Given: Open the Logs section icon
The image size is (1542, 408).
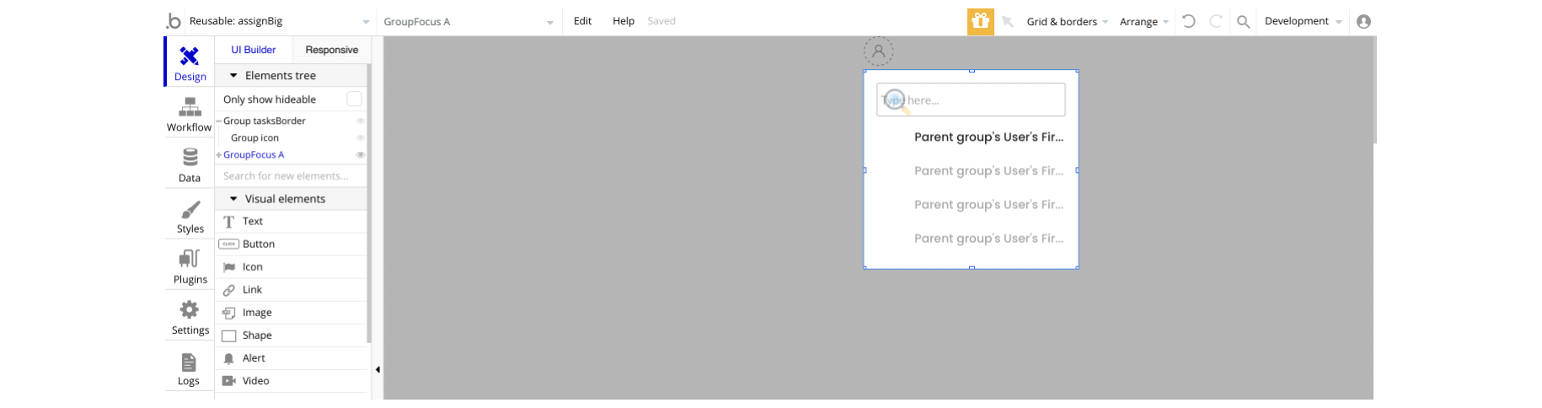Looking at the screenshot, I should (x=189, y=362).
